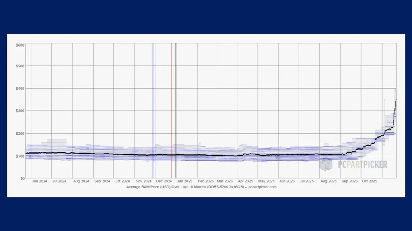Select the $500 y-axis label
Viewport: 412px width, 231px height.
[x=20, y=66]
